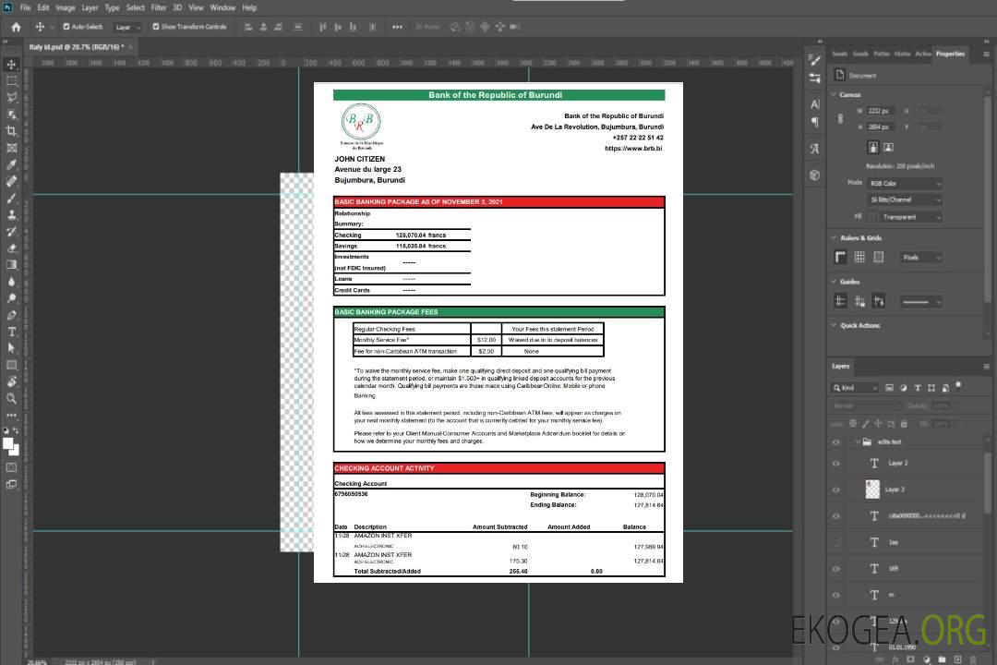The image size is (997, 665).
Task: Collapse the Canvas section
Action: pyautogui.click(x=834, y=94)
